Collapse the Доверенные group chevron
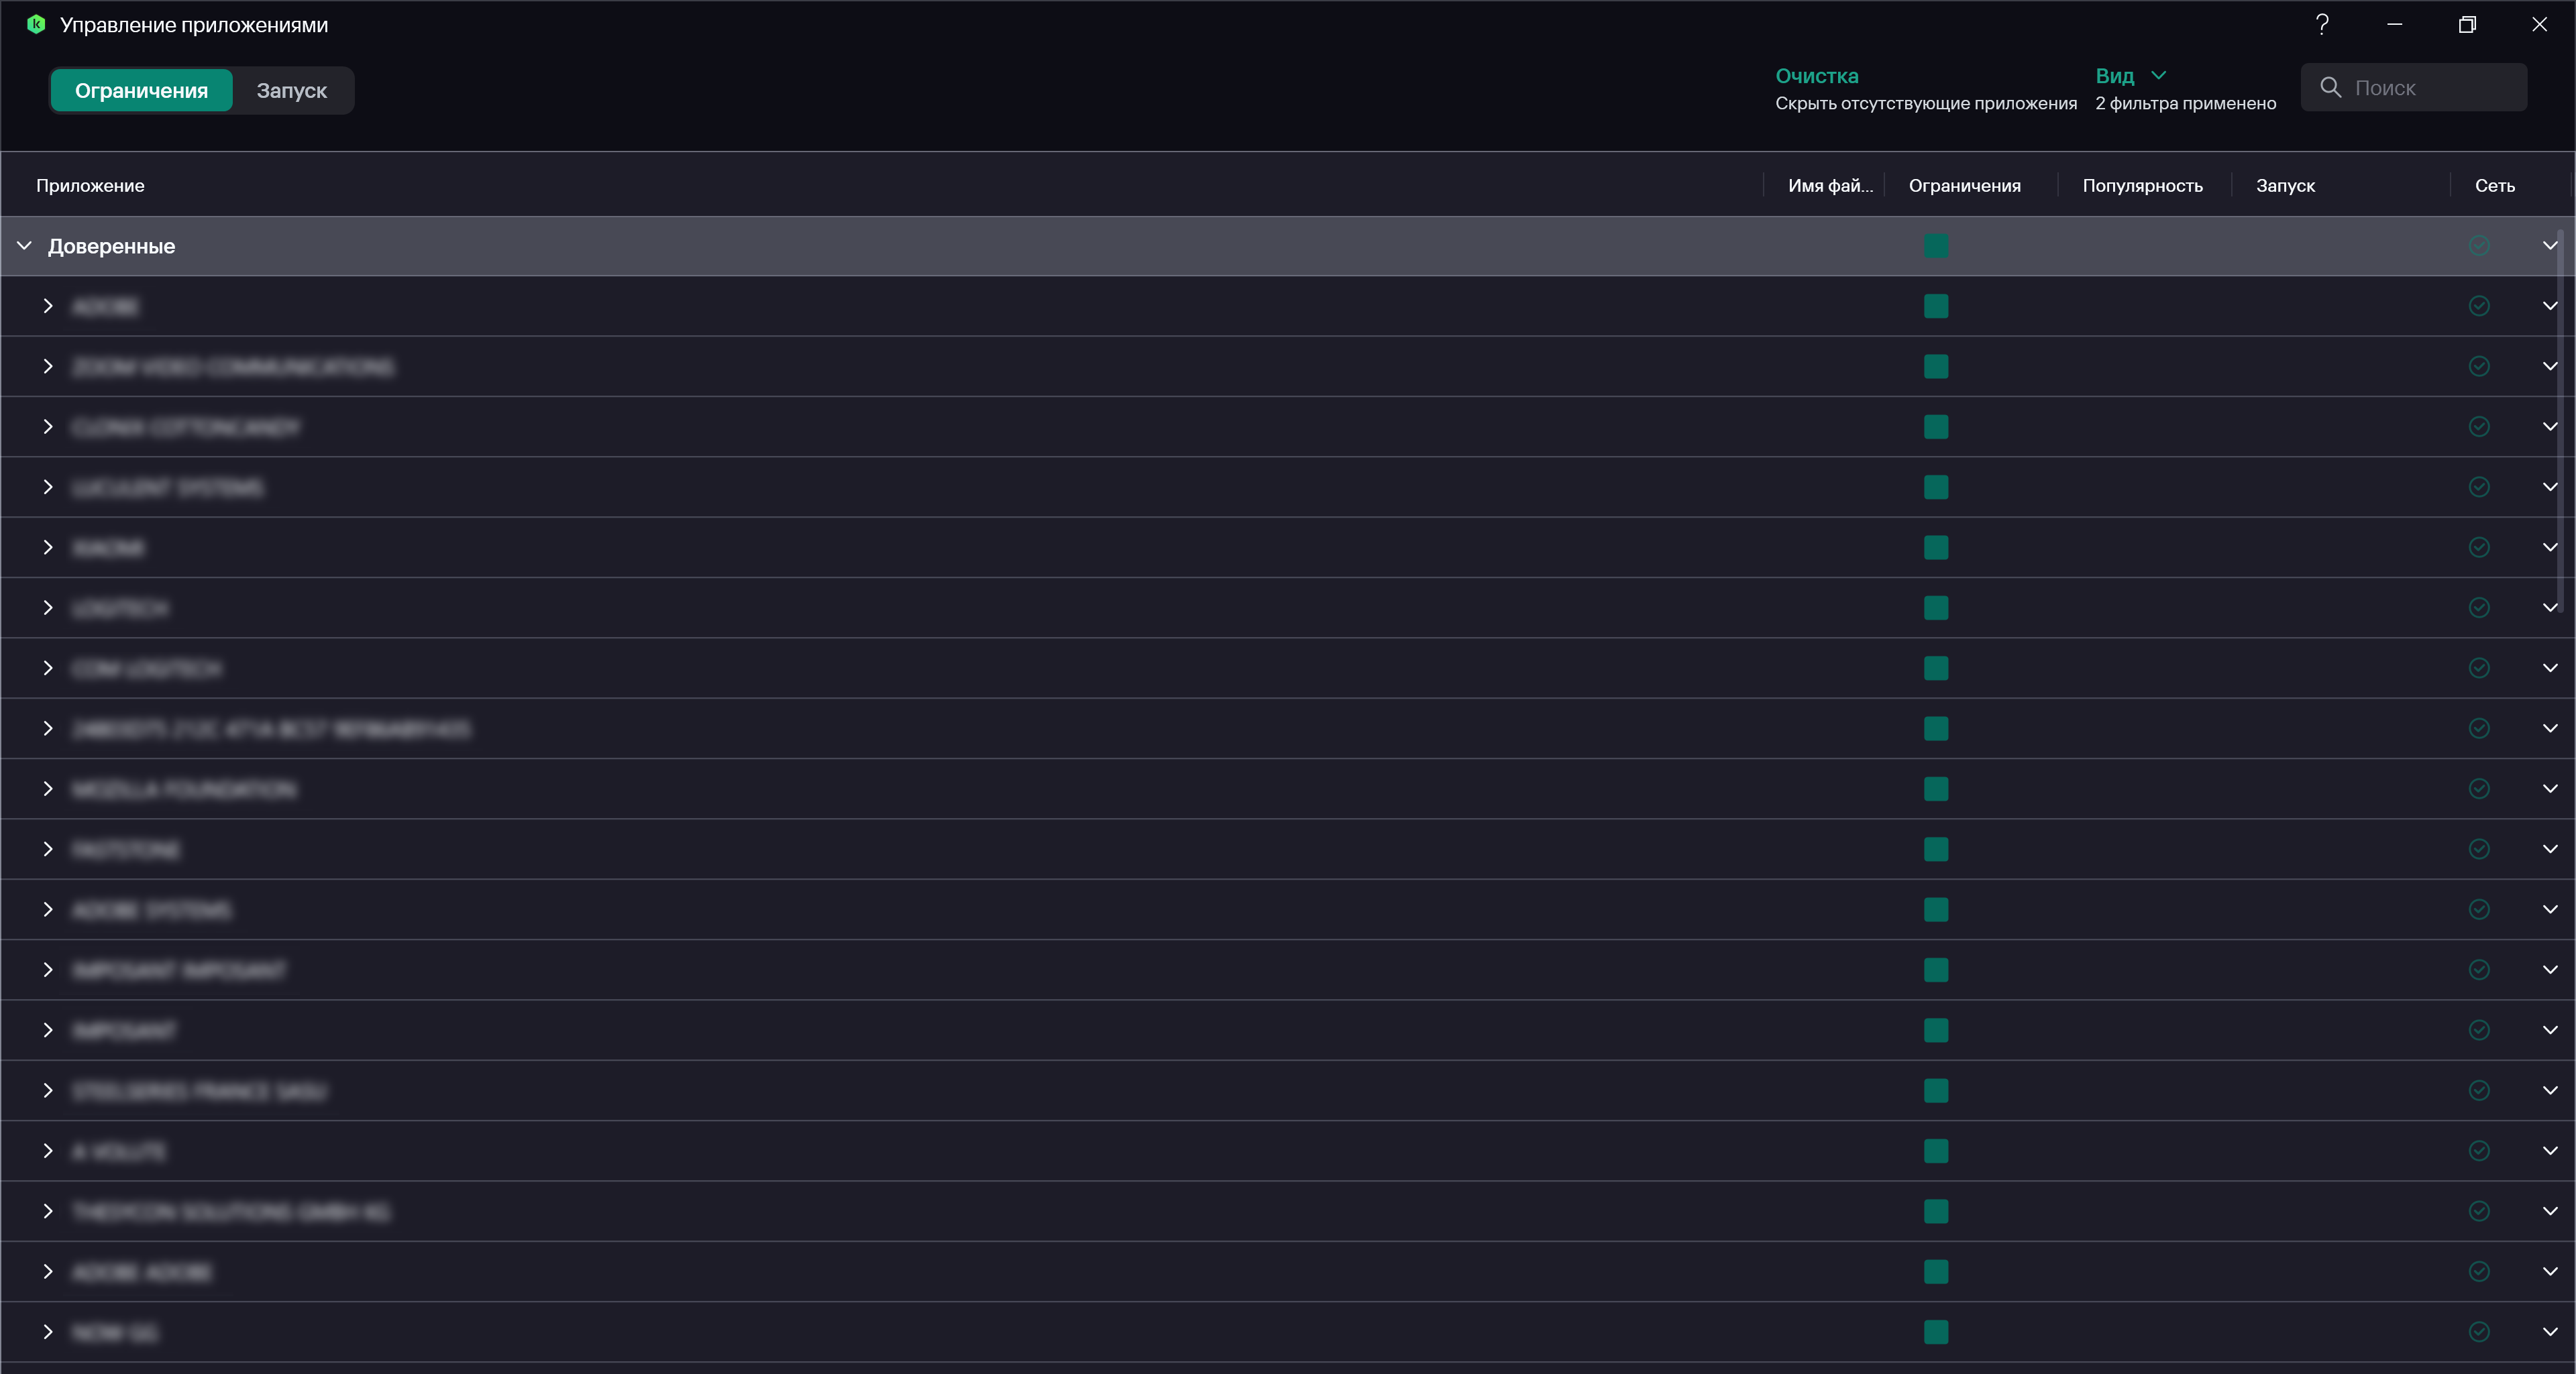Viewport: 2576px width, 1374px height. coord(25,246)
